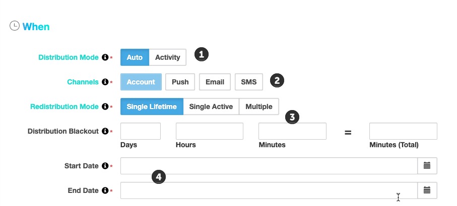Select Auto distribution mode
Image resolution: width=457 pixels, height=206 pixels.
(x=135, y=57)
